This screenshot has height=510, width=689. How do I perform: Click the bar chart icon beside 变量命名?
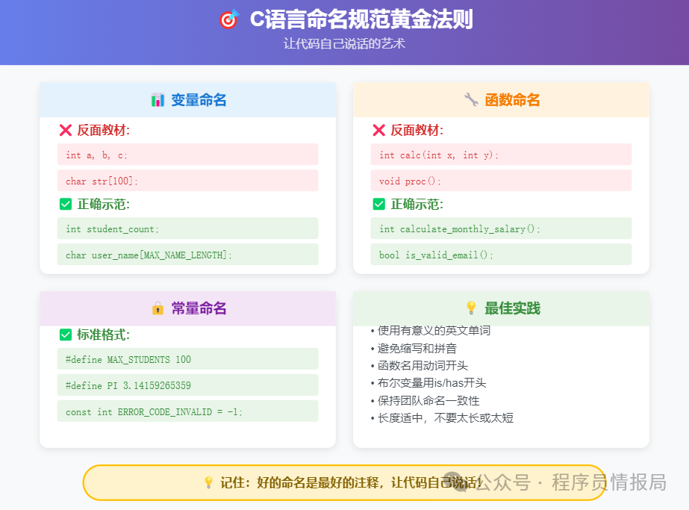coord(158,100)
